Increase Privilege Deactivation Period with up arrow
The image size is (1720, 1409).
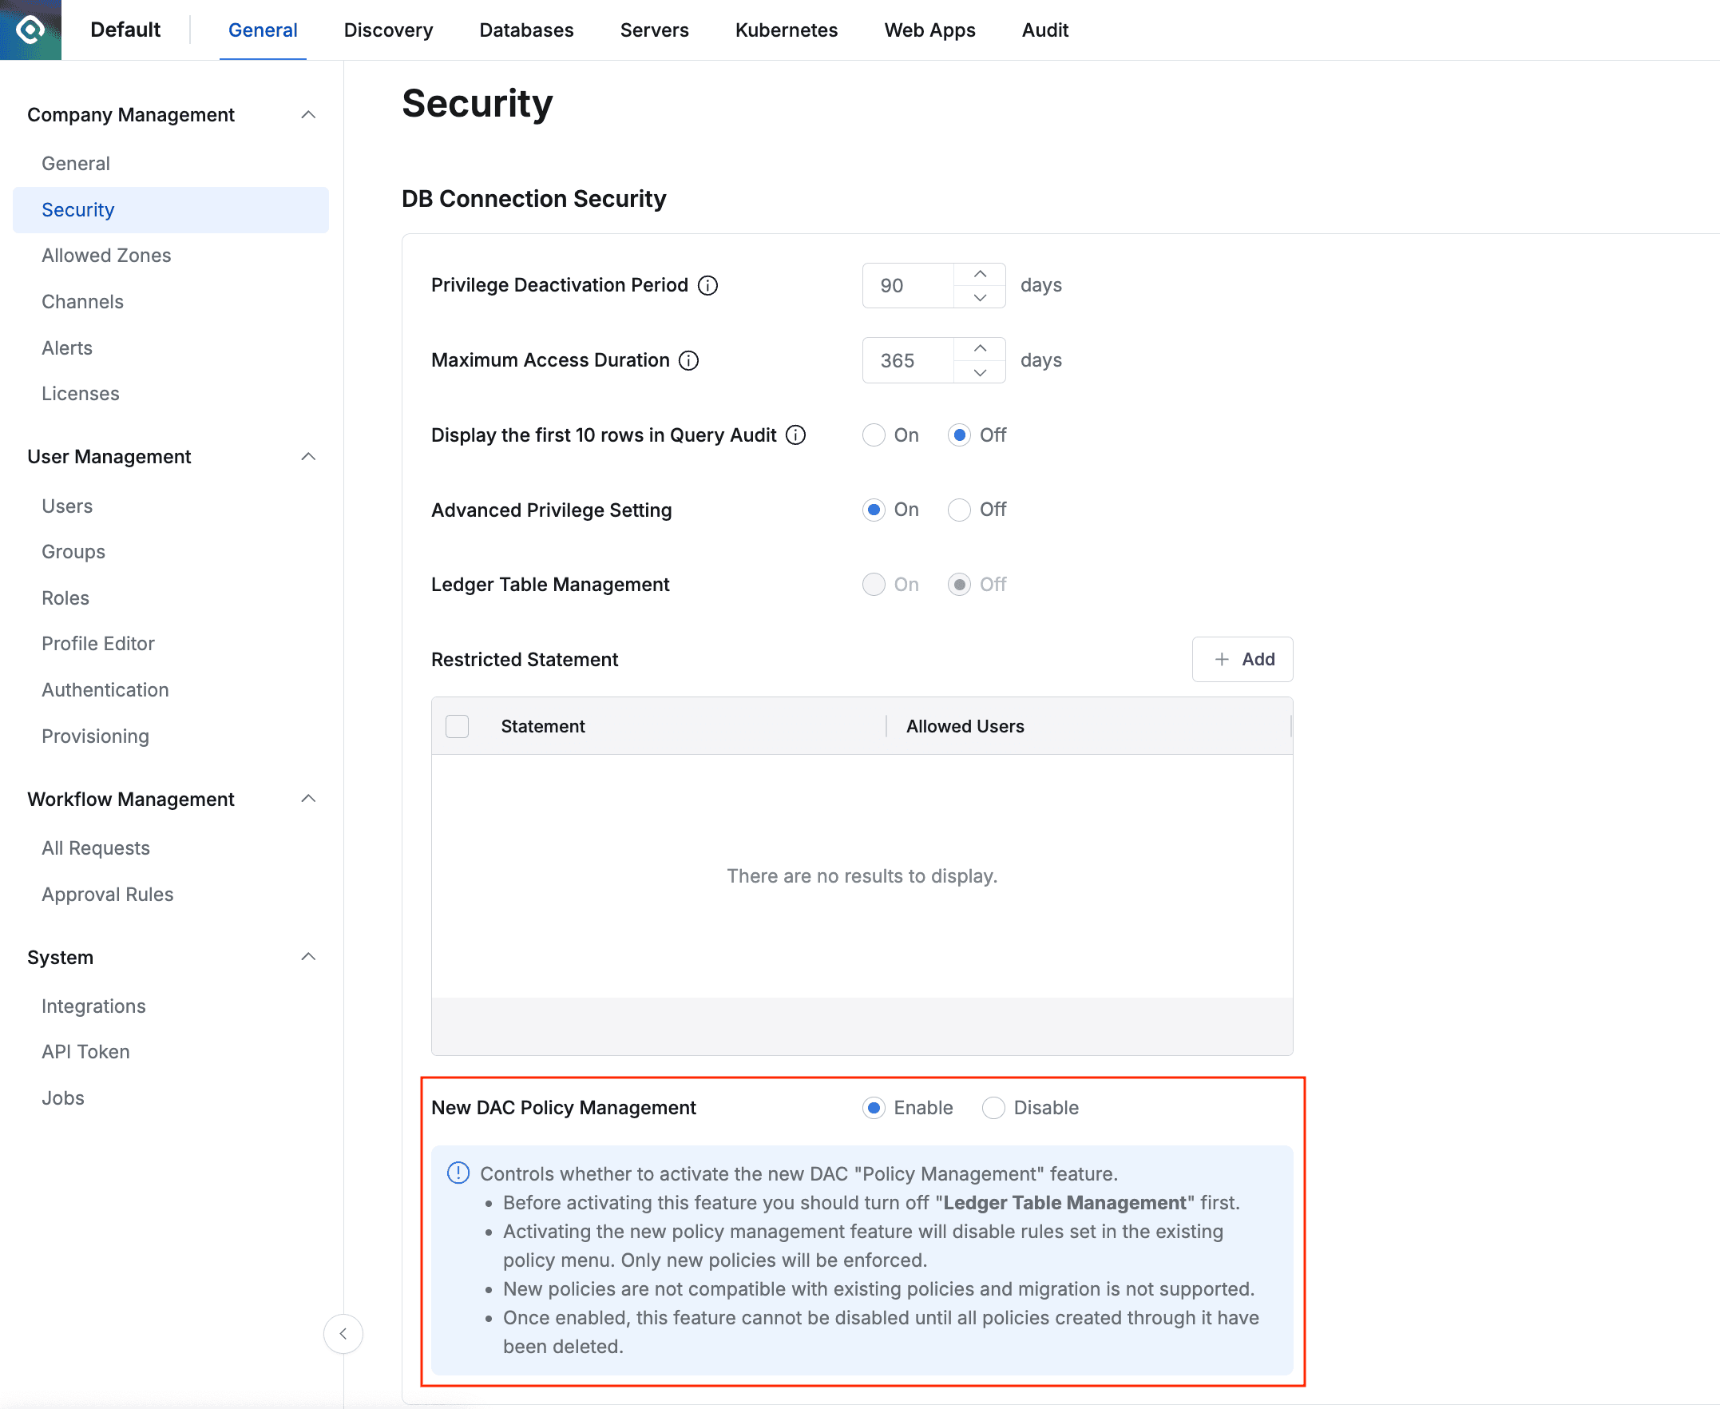click(x=979, y=273)
